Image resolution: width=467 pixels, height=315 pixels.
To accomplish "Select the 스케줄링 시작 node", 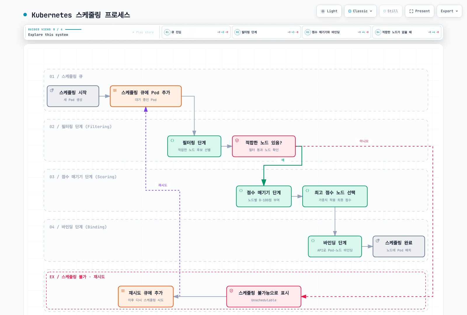I will click(x=73, y=96).
